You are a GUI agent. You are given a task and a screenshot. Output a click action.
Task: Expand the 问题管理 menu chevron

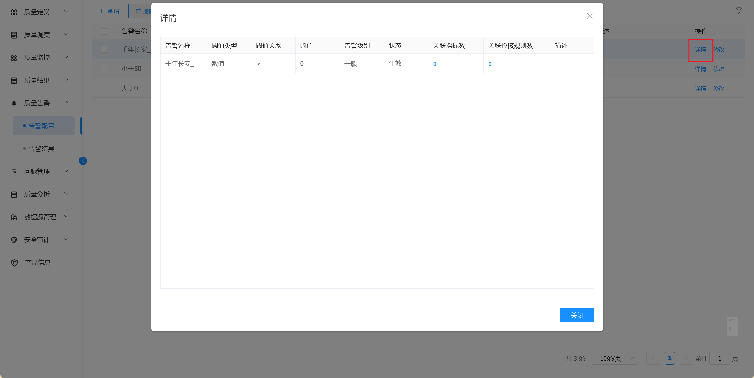66,171
